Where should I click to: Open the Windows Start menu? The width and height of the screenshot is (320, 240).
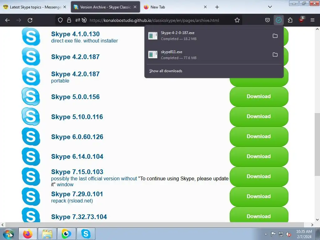click(8, 234)
